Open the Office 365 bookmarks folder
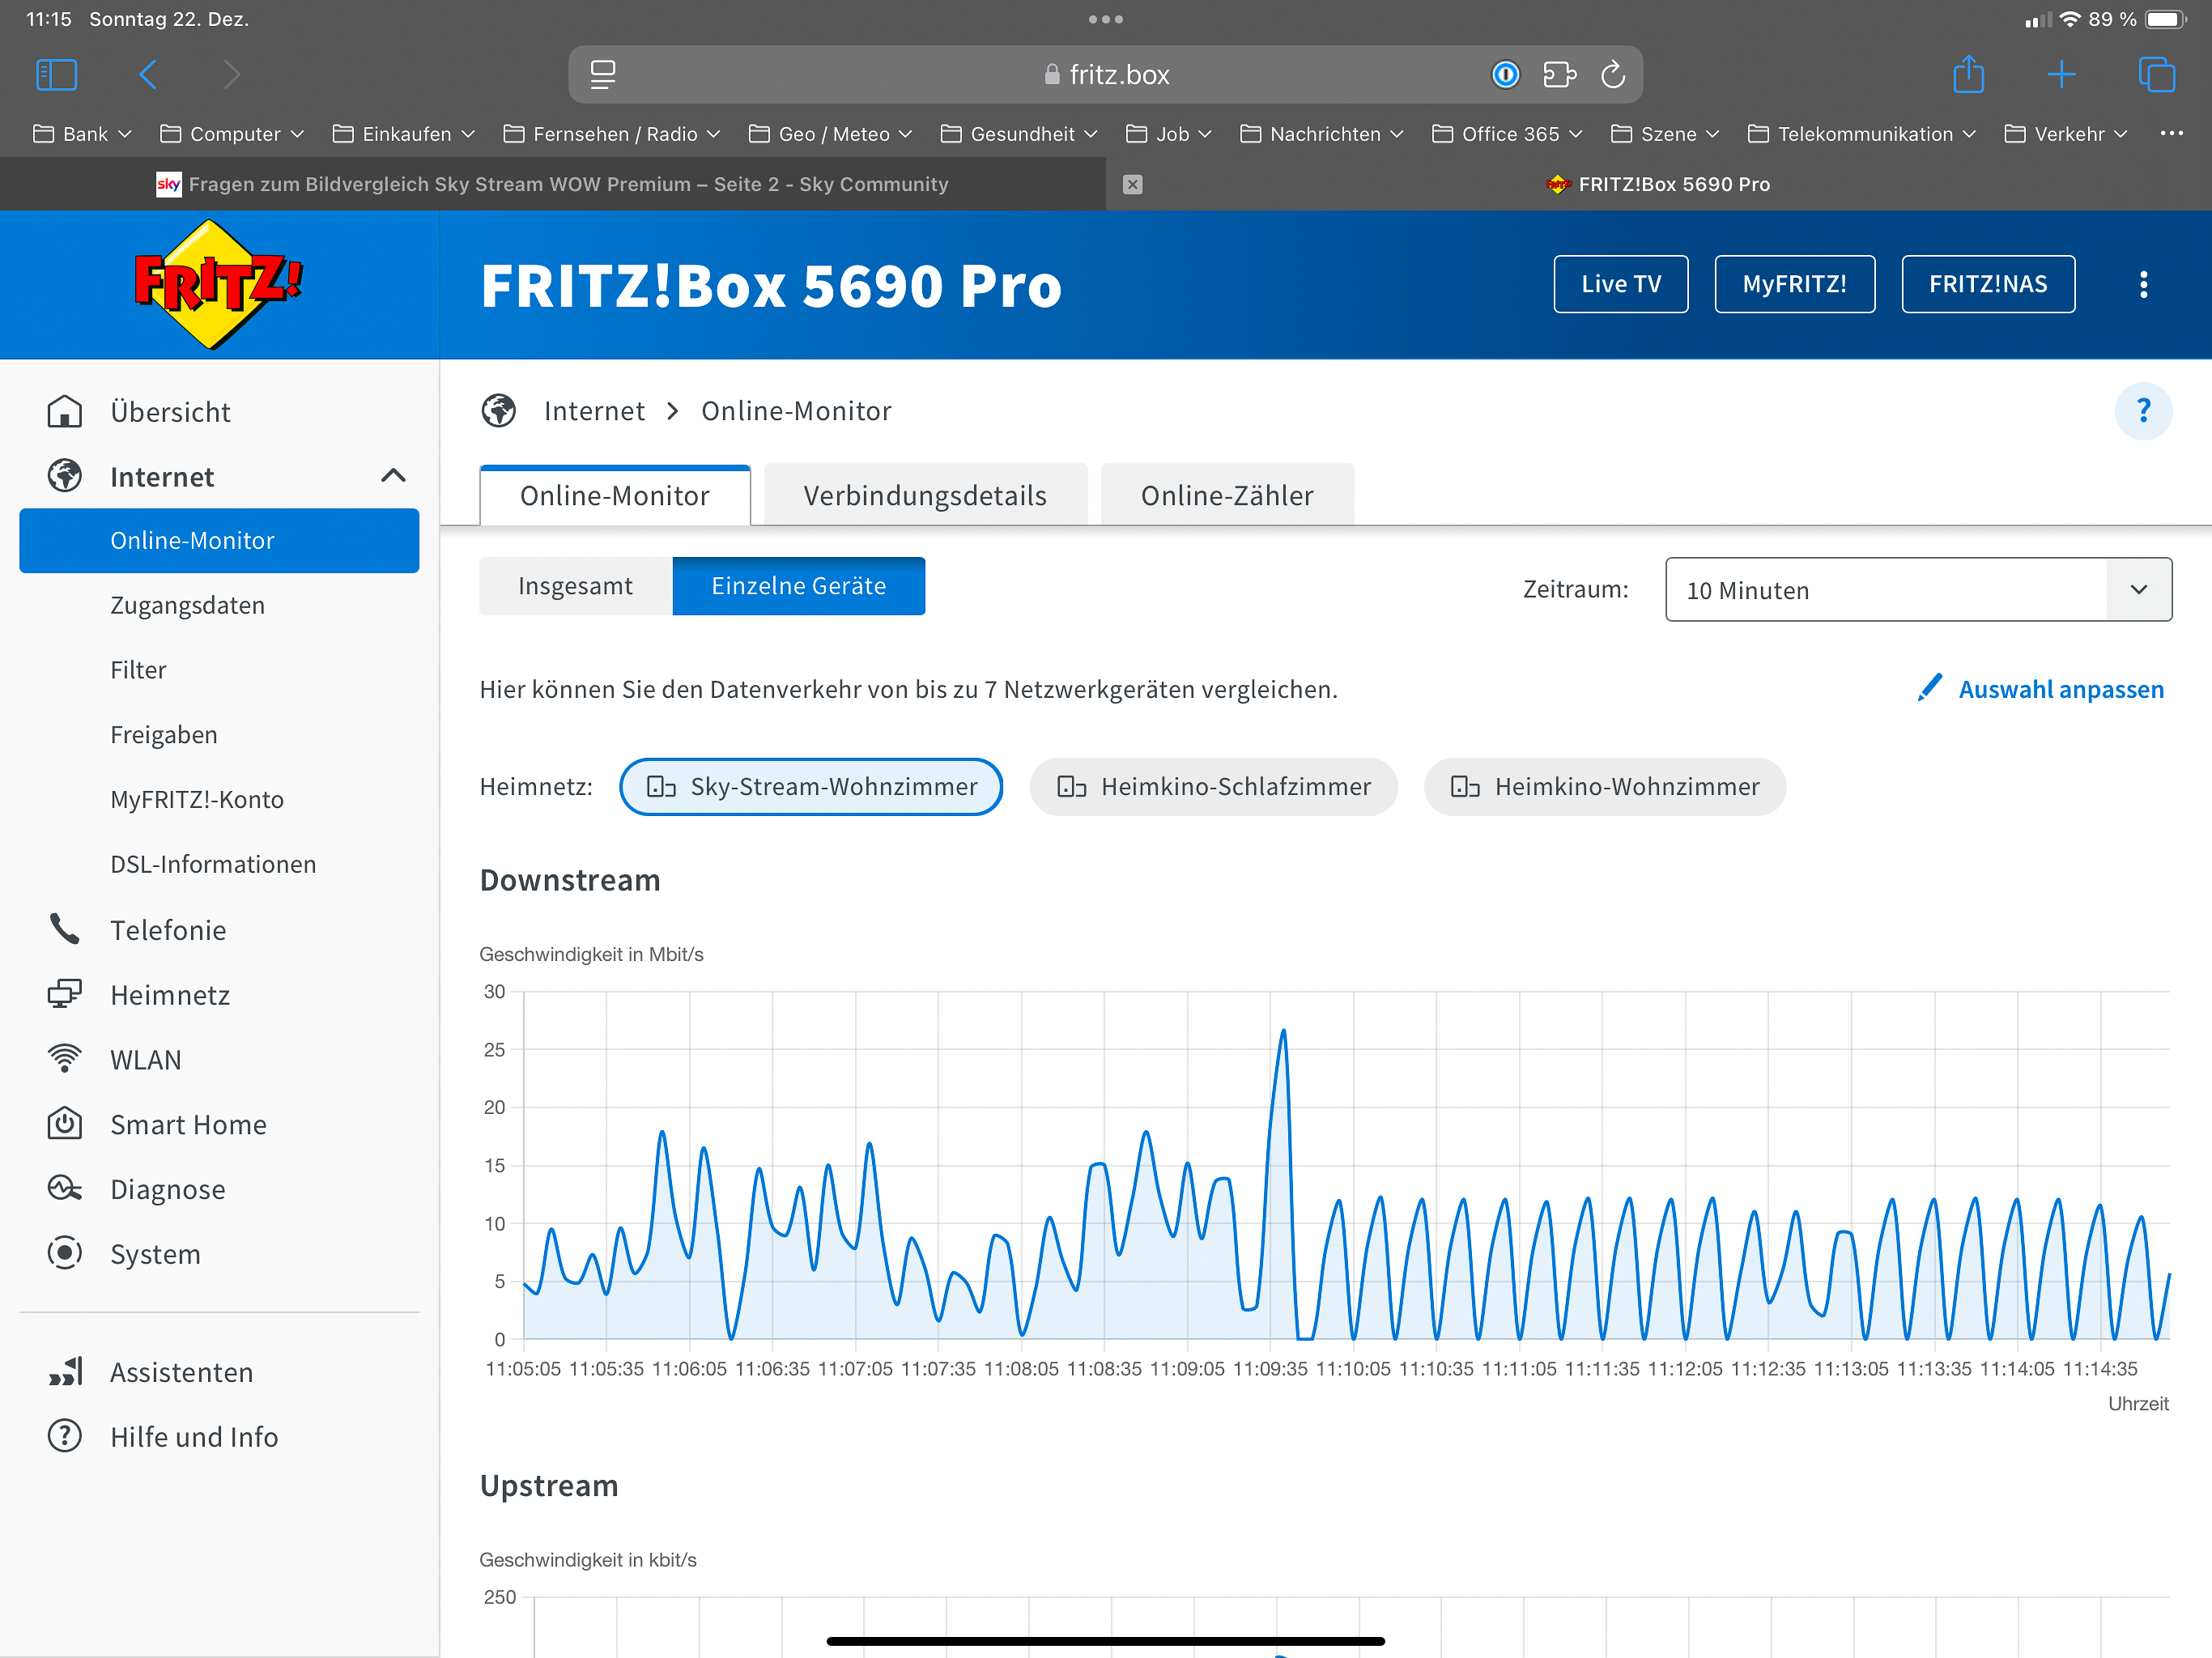 1508,134
